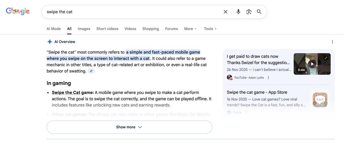
Task: Open the Forums tab
Action: tap(171, 29)
